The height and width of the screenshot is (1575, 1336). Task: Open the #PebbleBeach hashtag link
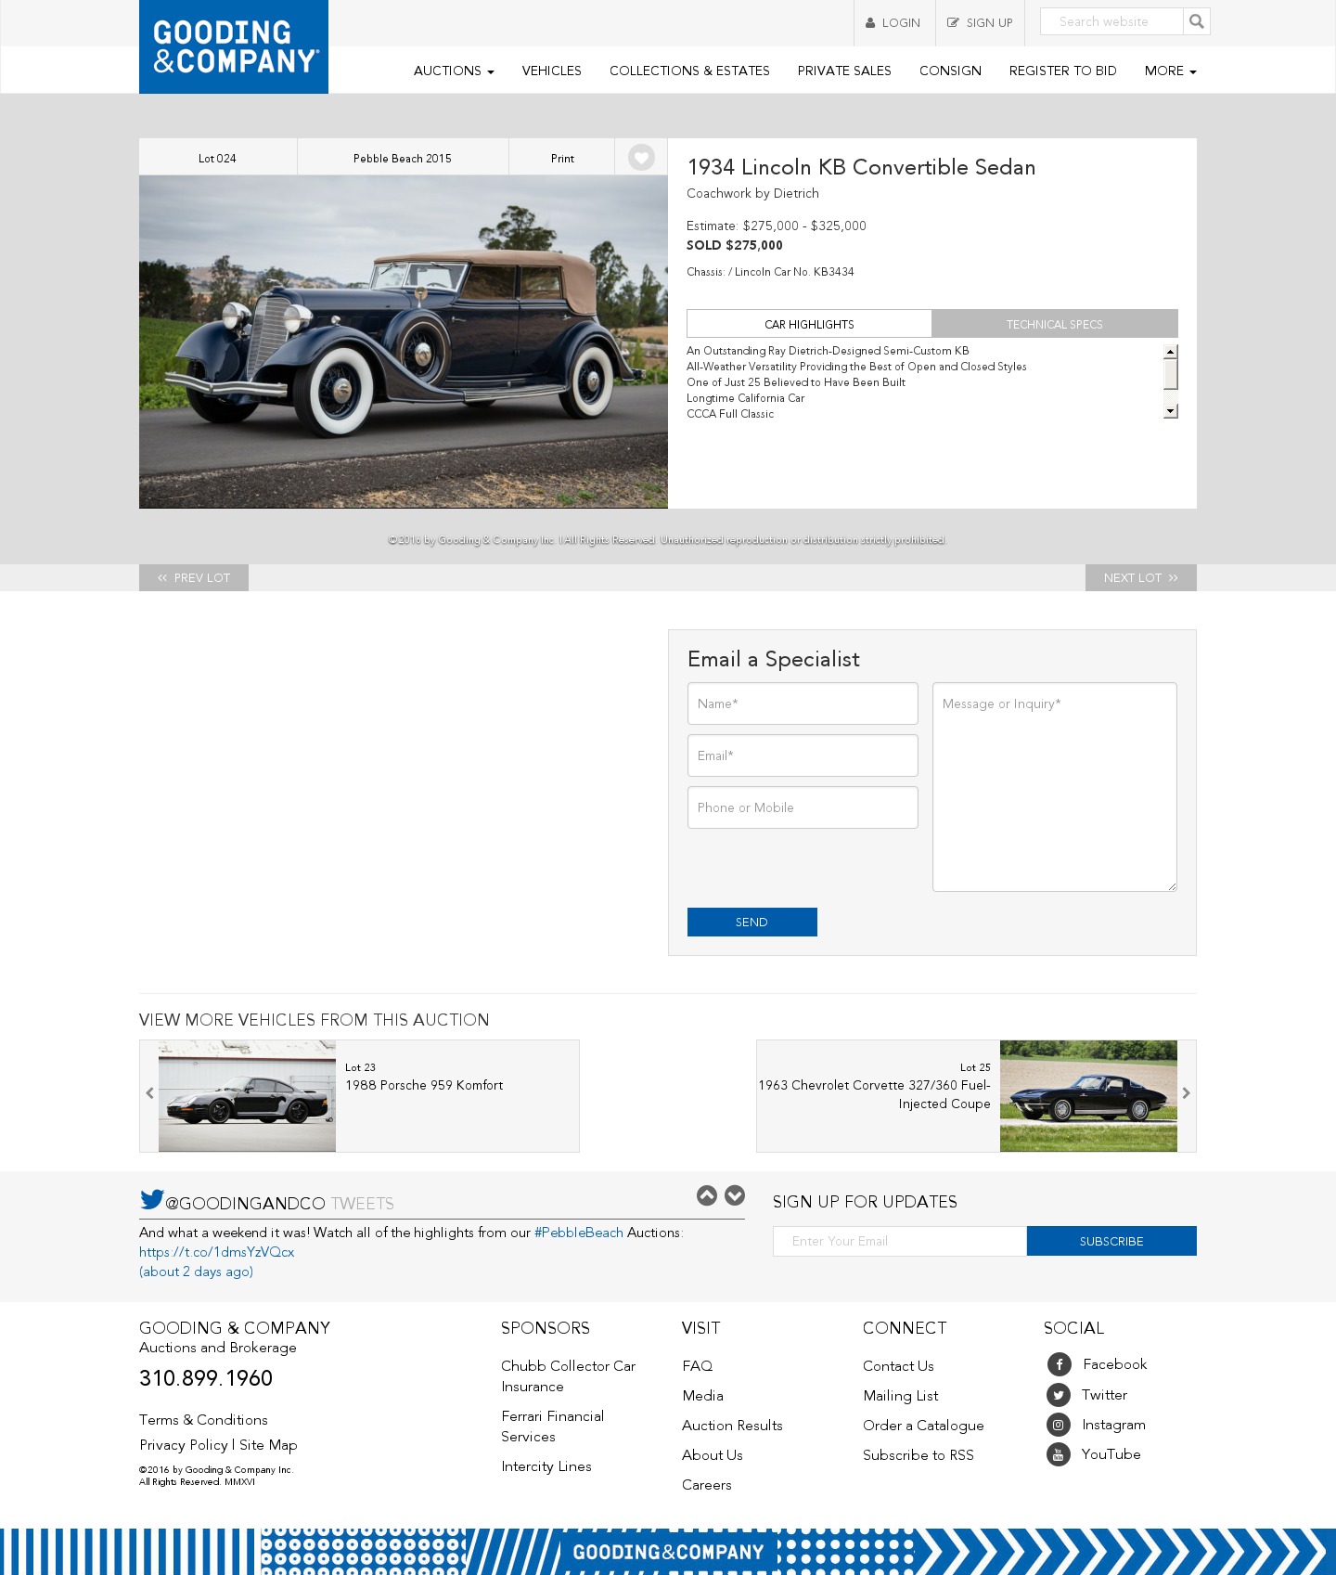pyautogui.click(x=579, y=1233)
